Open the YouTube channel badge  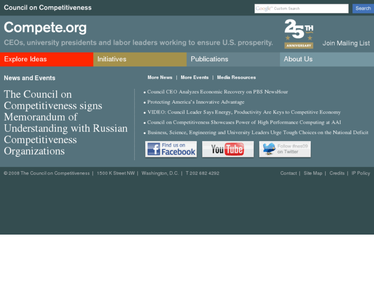pyautogui.click(x=228, y=149)
